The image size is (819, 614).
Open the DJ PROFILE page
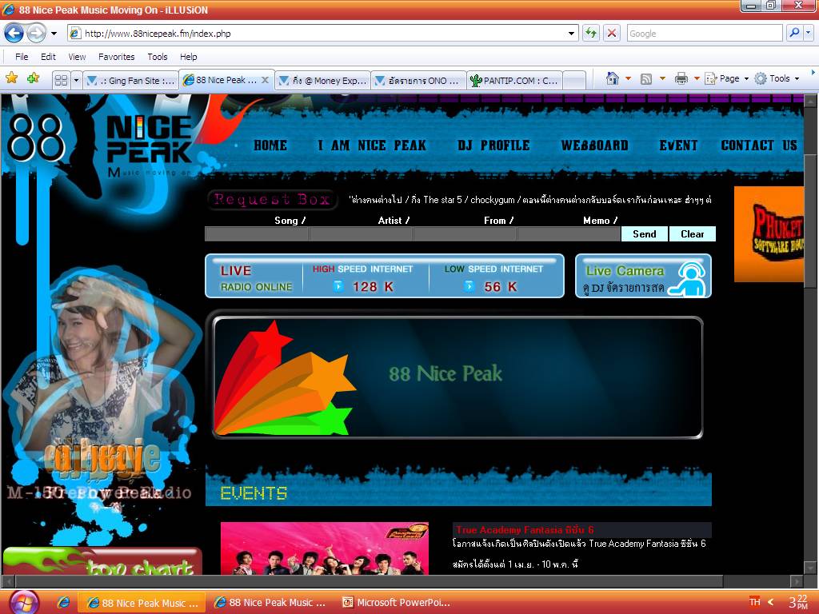pos(493,146)
